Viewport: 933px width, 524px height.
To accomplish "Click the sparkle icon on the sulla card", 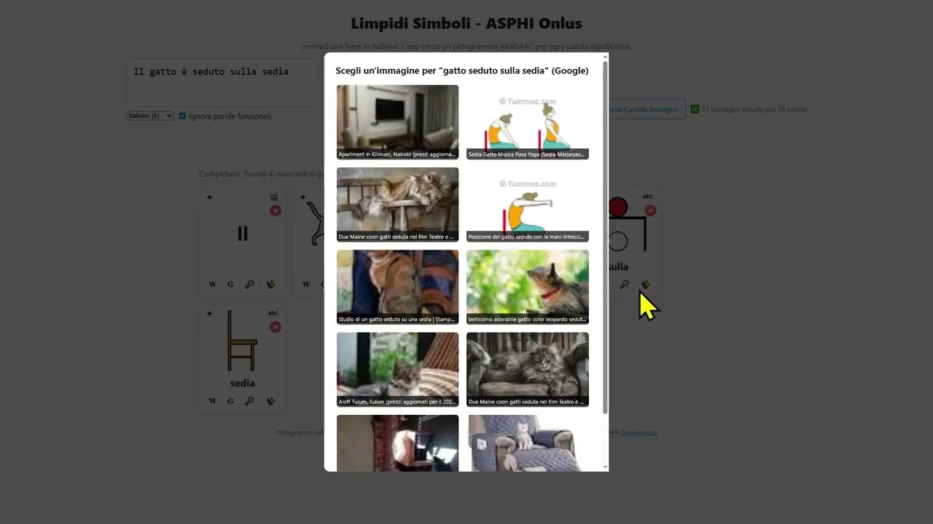I will (x=645, y=285).
